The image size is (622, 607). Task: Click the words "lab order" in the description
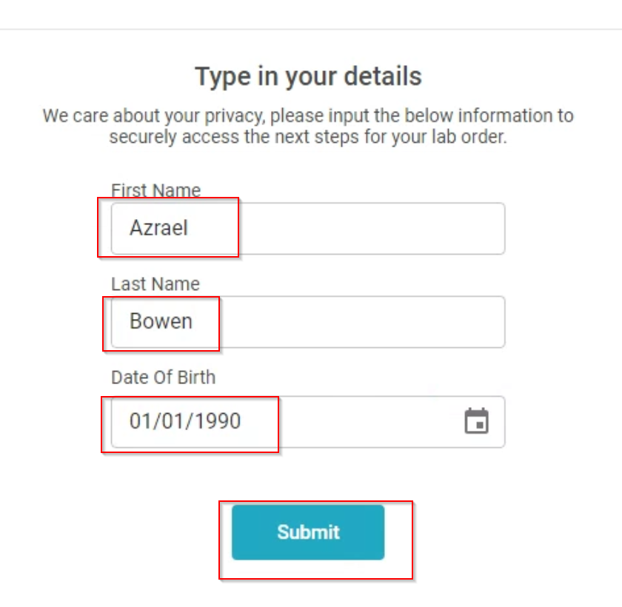coord(469,137)
